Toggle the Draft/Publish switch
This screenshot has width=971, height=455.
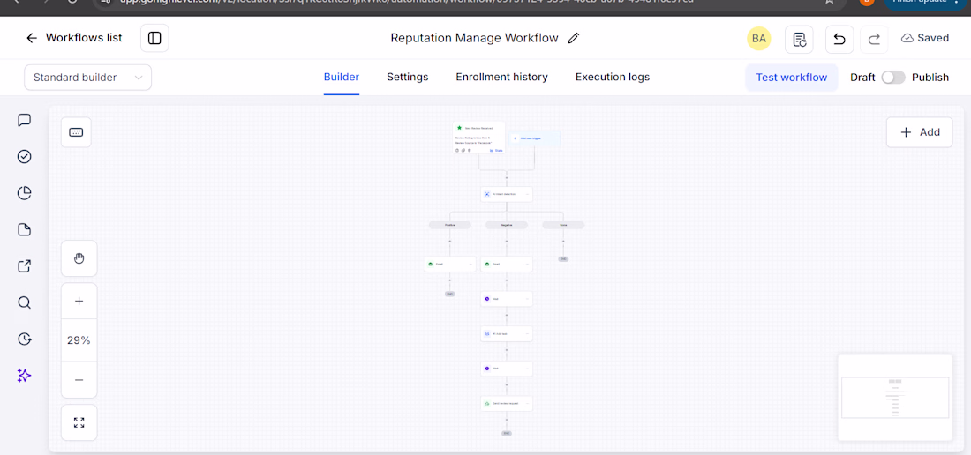[893, 78]
